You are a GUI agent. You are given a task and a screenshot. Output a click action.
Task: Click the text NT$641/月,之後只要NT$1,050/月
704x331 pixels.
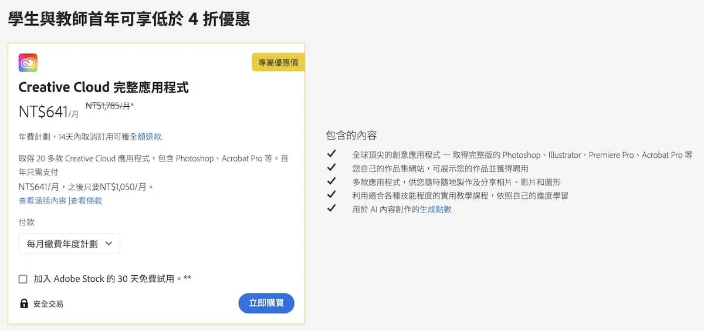[86, 187]
